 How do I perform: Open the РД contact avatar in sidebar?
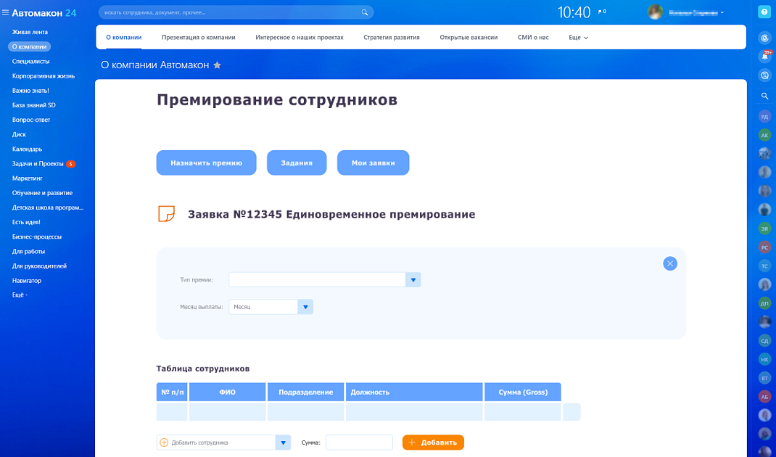764,116
